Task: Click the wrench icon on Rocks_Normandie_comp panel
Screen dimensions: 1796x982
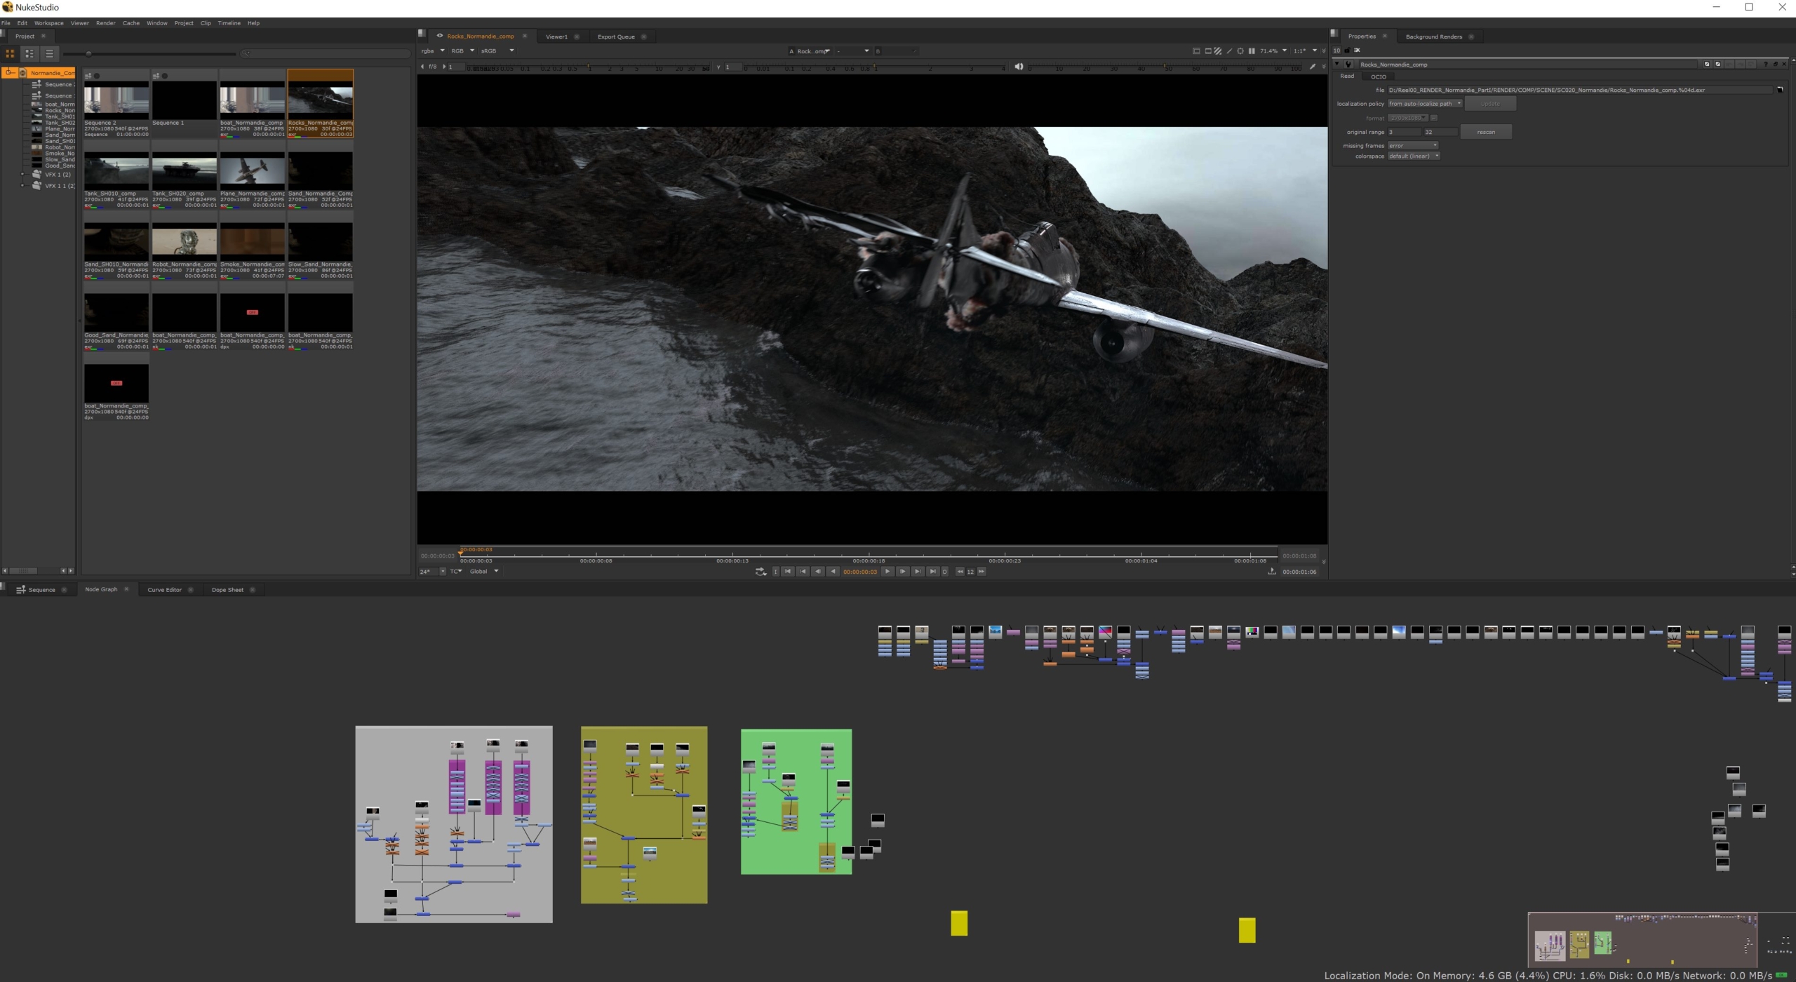Action: point(1348,64)
